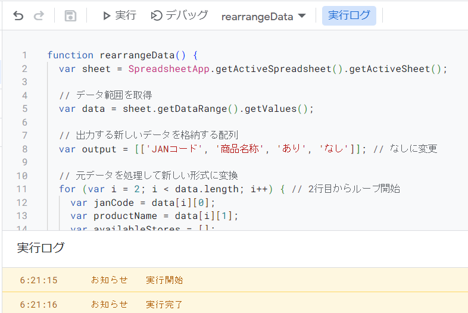
Task: Click お知らせ label in 6:21:15 row
Action: 109,280
